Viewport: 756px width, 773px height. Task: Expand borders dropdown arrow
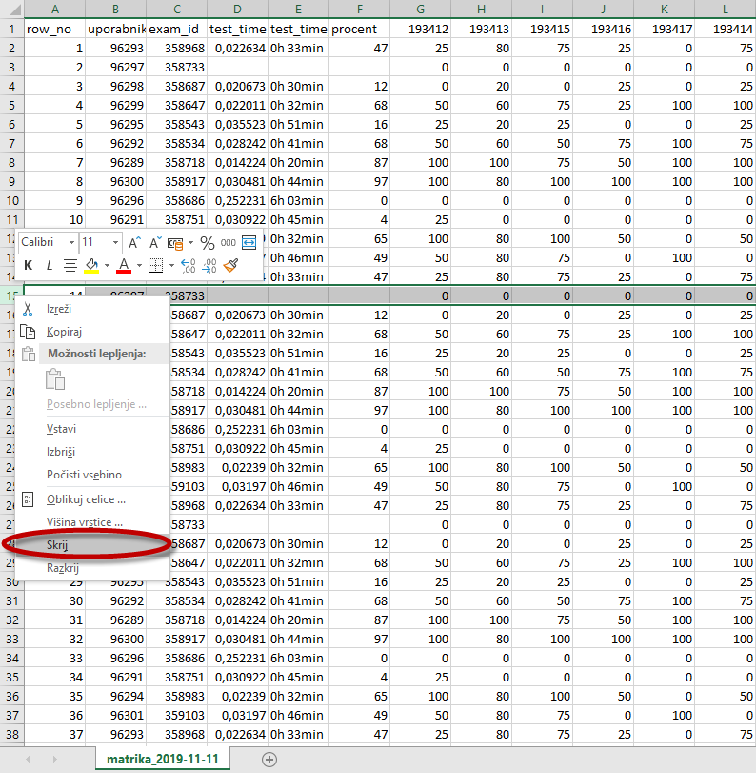[171, 266]
